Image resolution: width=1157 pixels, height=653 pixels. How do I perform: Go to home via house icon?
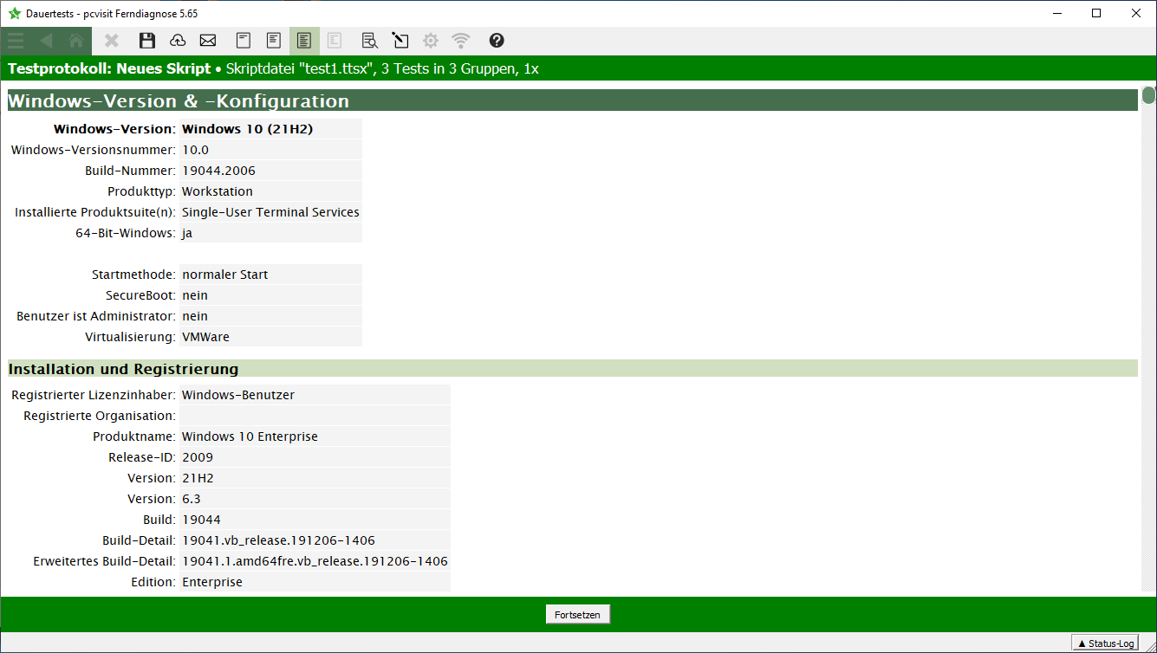76,41
